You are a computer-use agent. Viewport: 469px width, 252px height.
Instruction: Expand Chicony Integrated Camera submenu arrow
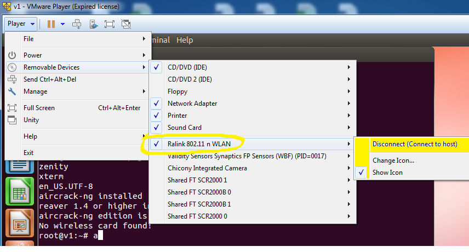(x=349, y=168)
